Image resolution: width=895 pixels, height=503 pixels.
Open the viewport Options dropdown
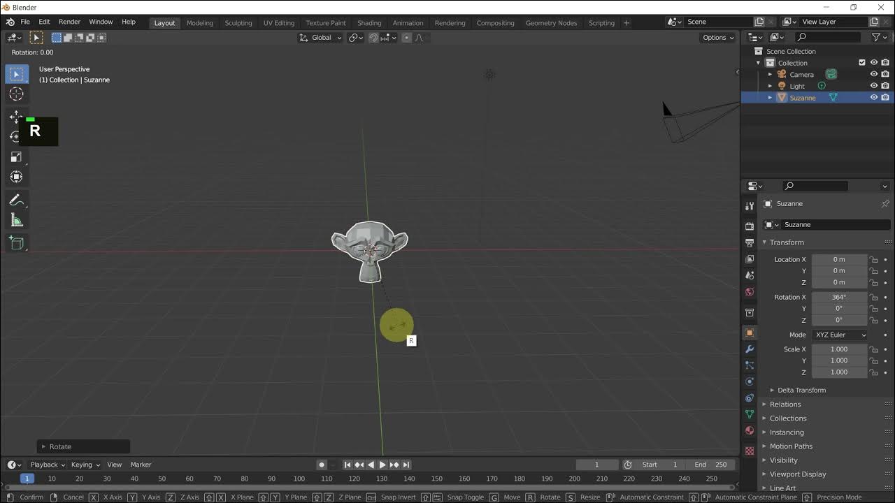(x=717, y=38)
